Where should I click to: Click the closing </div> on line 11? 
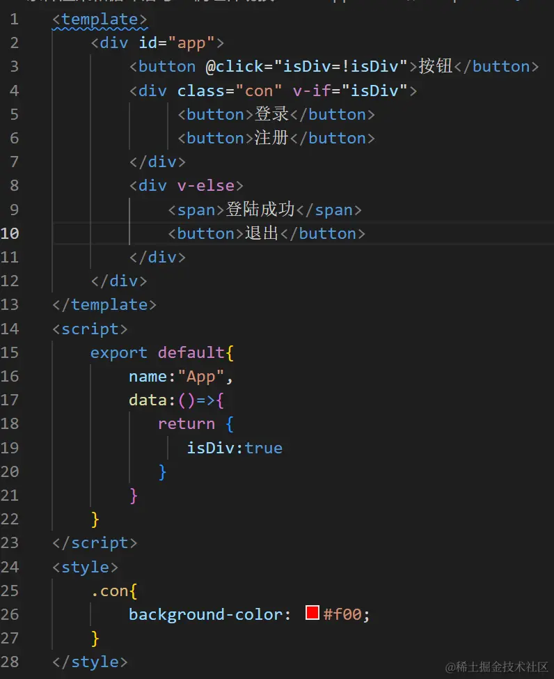(x=157, y=258)
